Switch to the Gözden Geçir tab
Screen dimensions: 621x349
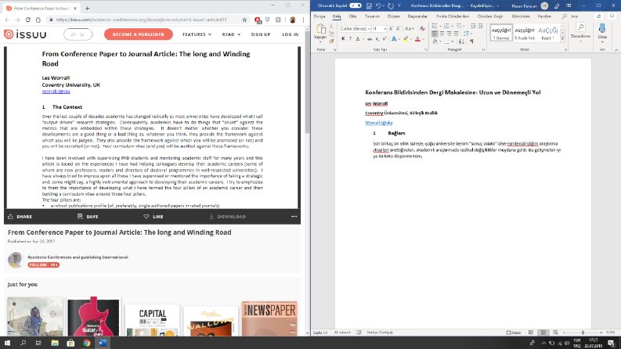(490, 16)
